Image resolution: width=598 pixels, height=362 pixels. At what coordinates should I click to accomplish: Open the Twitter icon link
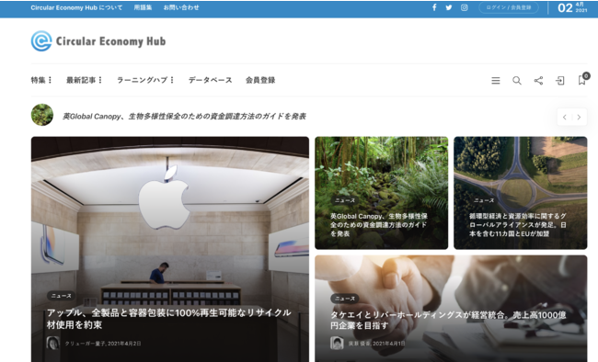point(449,7)
